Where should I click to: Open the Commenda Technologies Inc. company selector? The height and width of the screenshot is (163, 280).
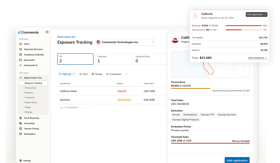point(125,42)
